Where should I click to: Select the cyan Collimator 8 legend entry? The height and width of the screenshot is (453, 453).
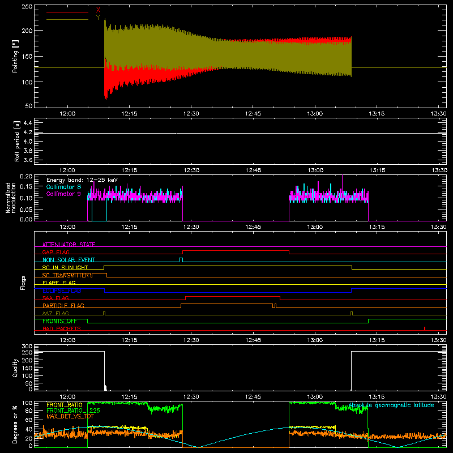pyautogui.click(x=63, y=187)
